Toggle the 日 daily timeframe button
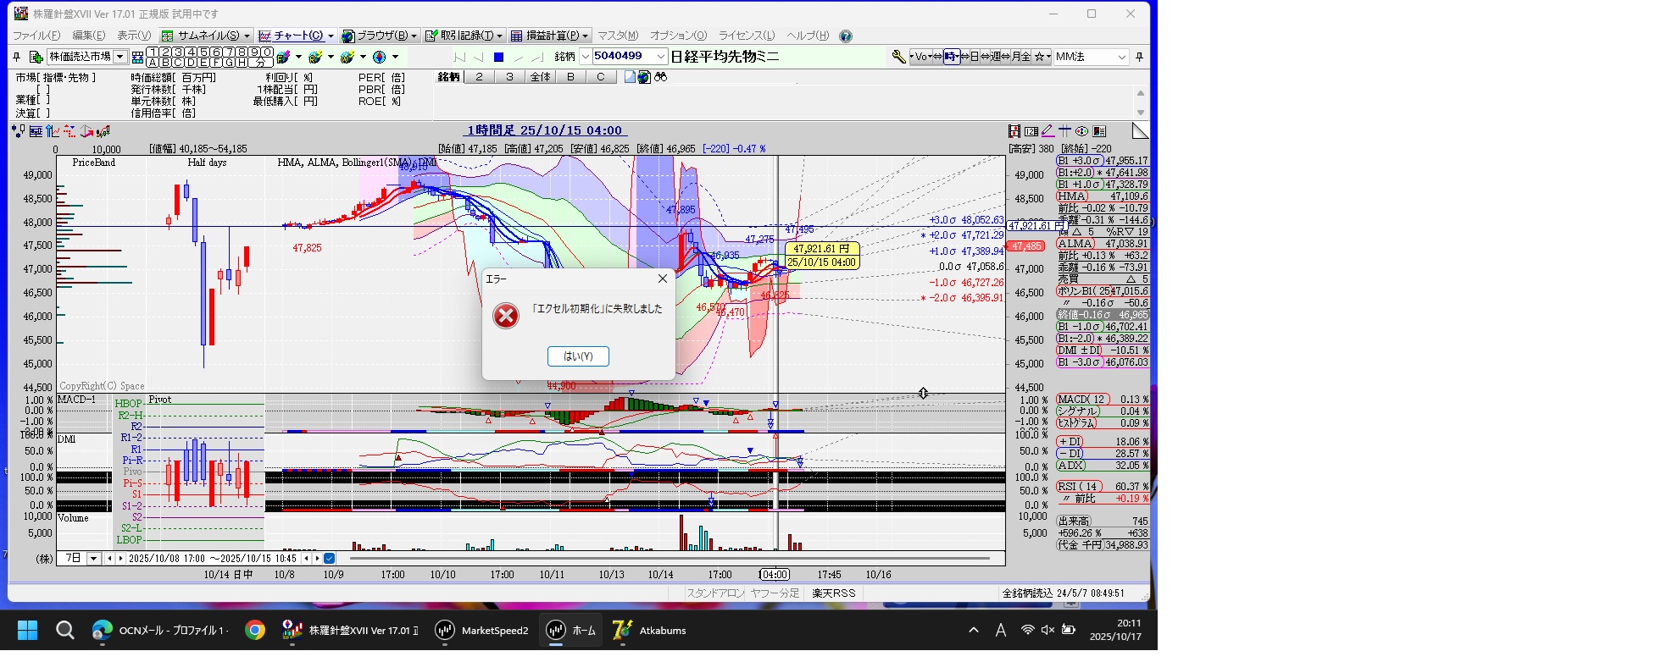Viewport: 1667px width, 662px height. click(974, 57)
